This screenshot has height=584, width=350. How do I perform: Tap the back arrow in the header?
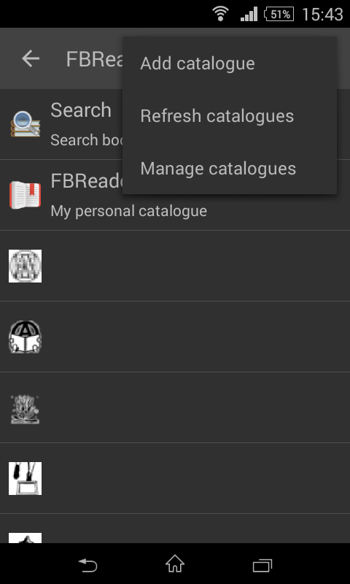point(31,58)
